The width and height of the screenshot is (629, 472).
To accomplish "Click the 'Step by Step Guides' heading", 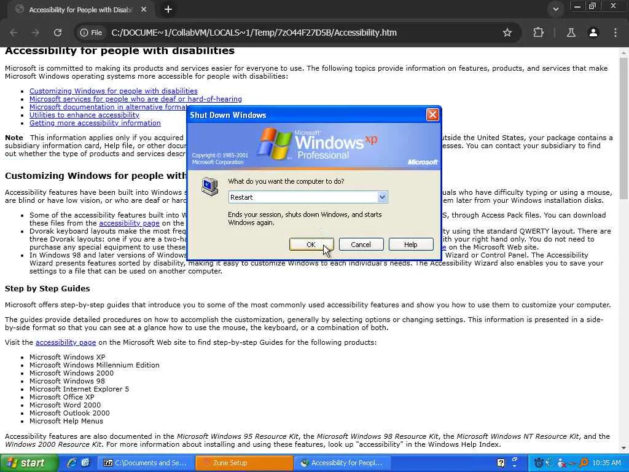I will (47, 289).
